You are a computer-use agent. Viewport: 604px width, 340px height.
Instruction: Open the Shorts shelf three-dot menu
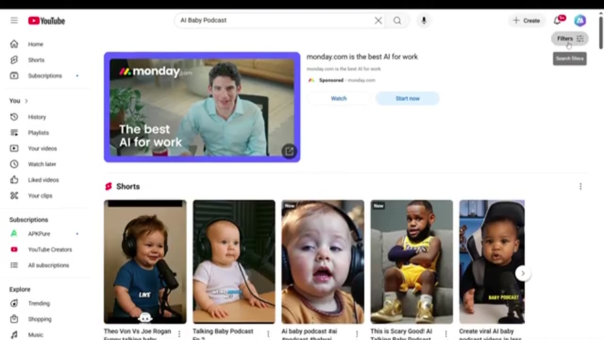580,187
